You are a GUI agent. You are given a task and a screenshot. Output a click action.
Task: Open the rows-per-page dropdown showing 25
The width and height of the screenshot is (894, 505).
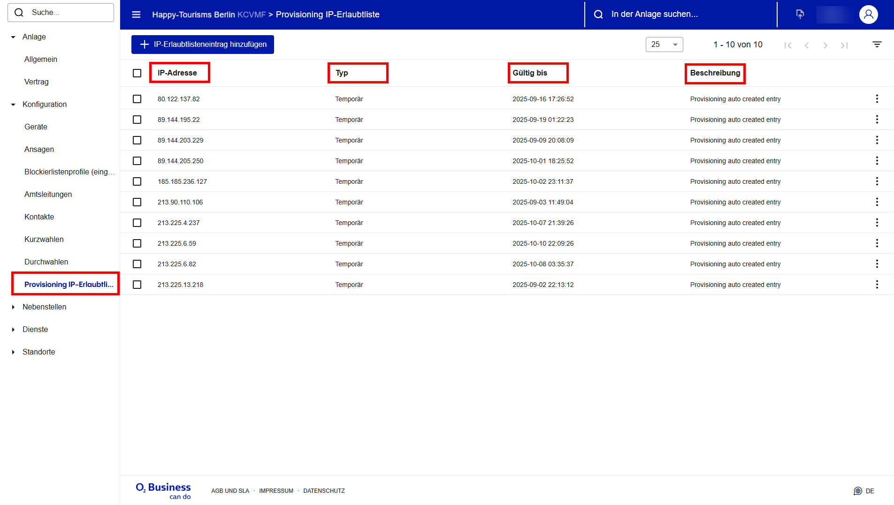pyautogui.click(x=664, y=45)
